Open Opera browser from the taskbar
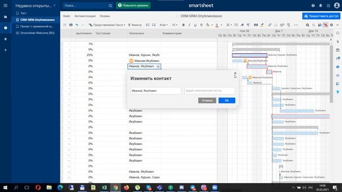342x192 pixels. click(38, 187)
